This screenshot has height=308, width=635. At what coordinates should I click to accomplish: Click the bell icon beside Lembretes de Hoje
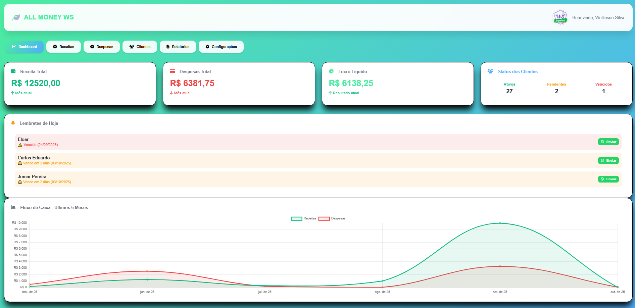[13, 123]
